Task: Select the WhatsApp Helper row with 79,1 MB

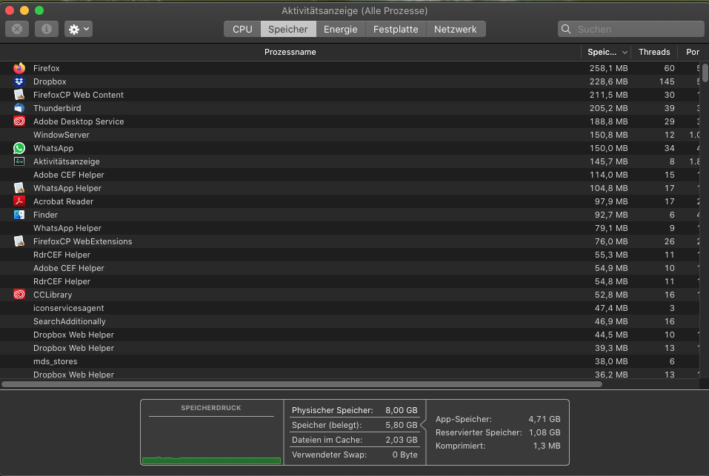Action: pyautogui.click(x=350, y=228)
